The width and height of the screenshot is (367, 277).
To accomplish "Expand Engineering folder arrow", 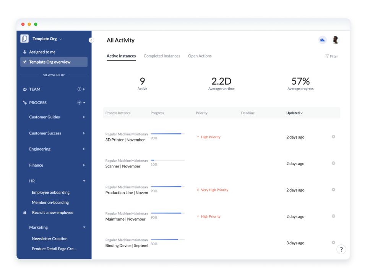I will (84, 149).
